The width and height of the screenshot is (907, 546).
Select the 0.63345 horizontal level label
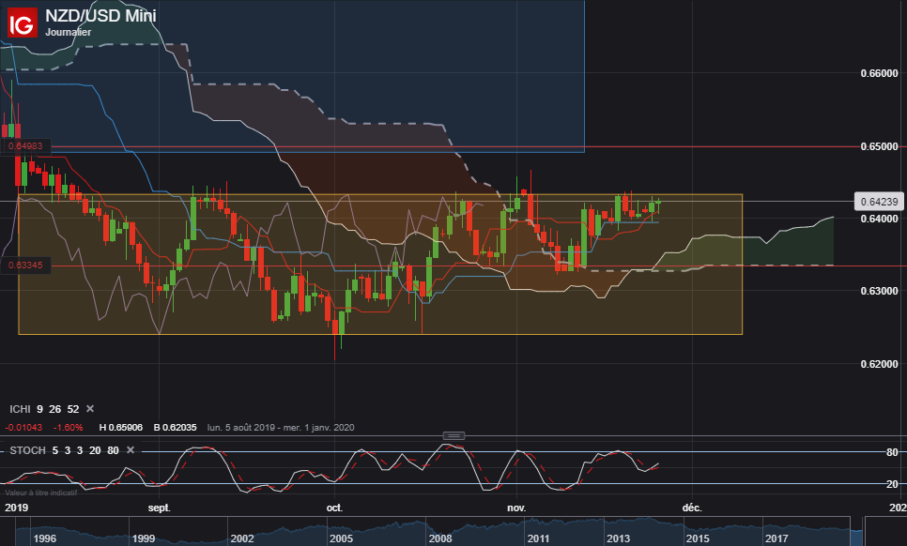coord(25,265)
